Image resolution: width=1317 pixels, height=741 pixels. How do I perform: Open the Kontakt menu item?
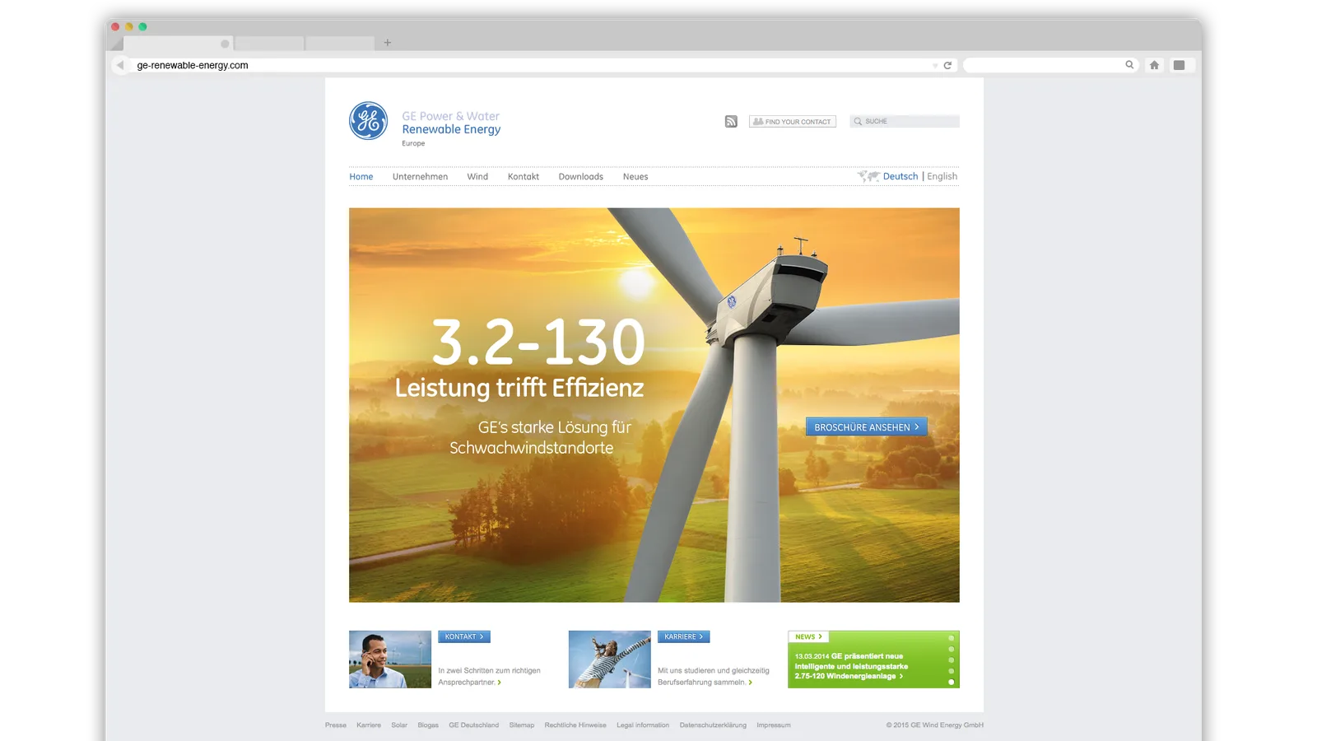tap(524, 177)
